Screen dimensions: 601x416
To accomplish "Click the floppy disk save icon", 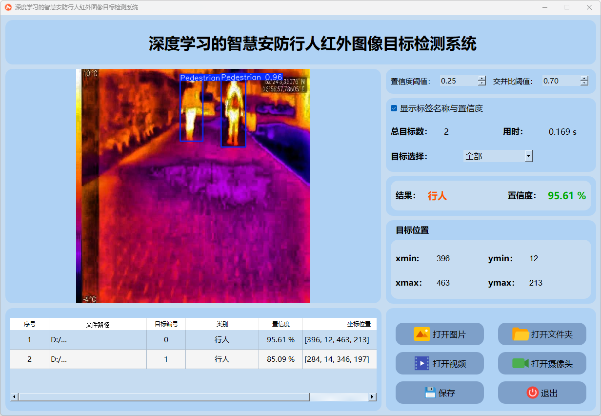I will point(430,393).
